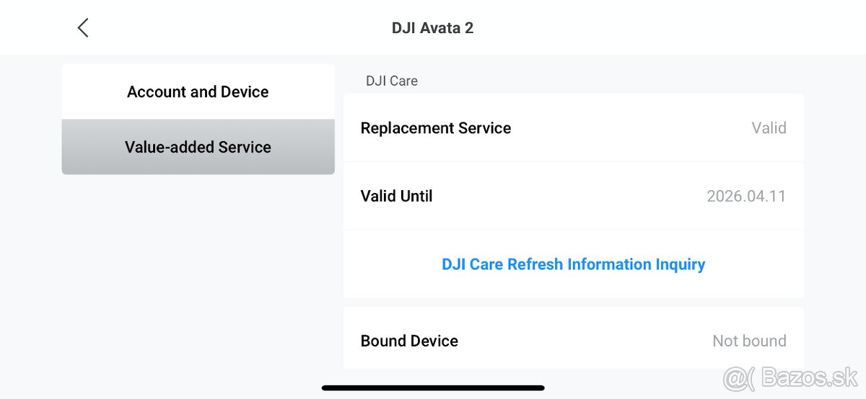Tap the Replacement Service label
The width and height of the screenshot is (866, 399).
[x=436, y=128]
